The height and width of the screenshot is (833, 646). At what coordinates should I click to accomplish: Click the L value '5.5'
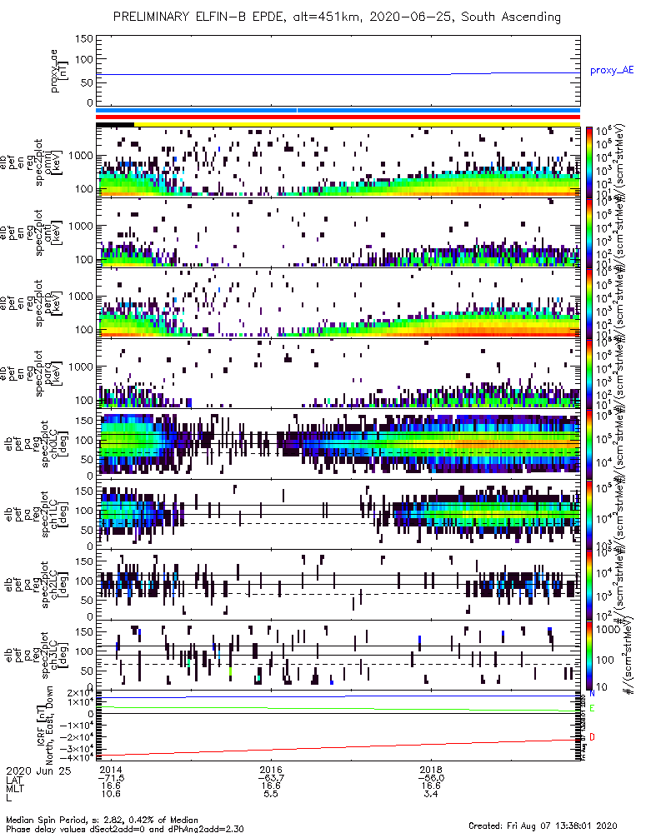point(271,794)
